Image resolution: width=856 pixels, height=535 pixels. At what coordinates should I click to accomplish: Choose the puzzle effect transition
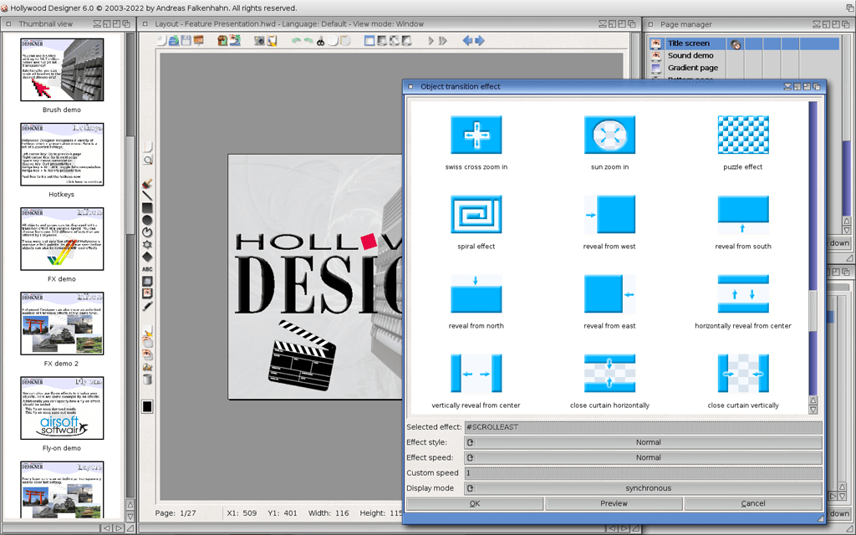click(x=742, y=135)
